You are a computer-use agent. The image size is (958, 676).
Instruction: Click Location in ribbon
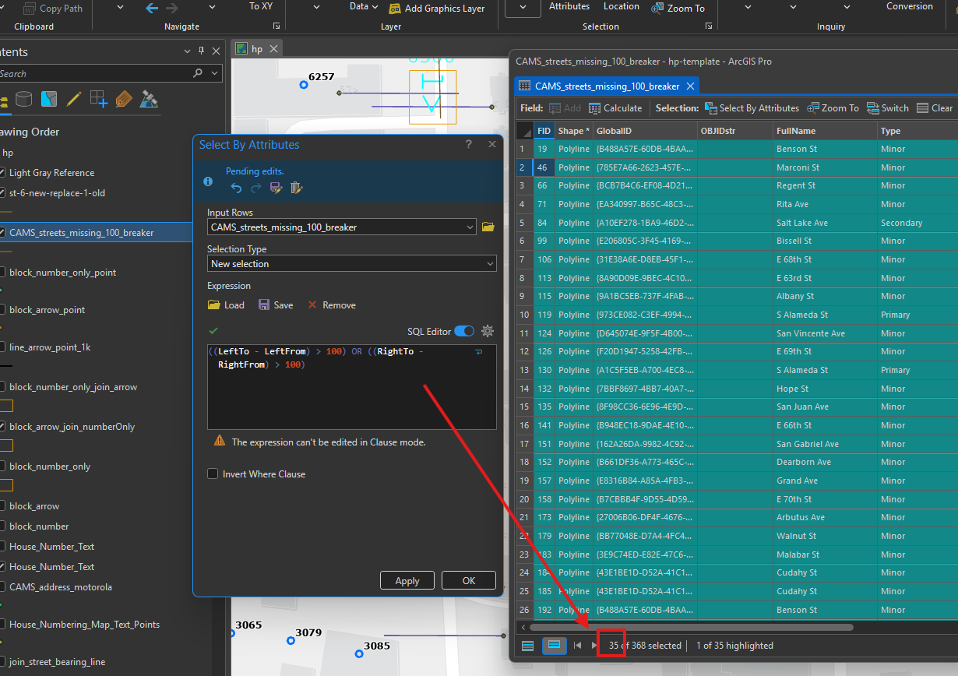pos(622,6)
